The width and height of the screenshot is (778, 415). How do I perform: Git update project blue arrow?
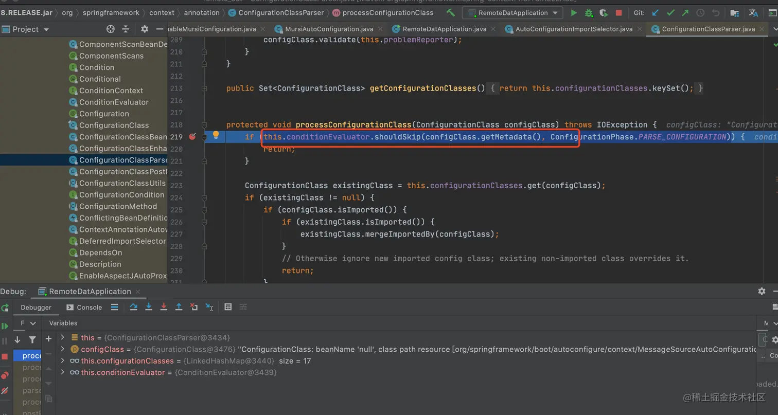coord(655,12)
